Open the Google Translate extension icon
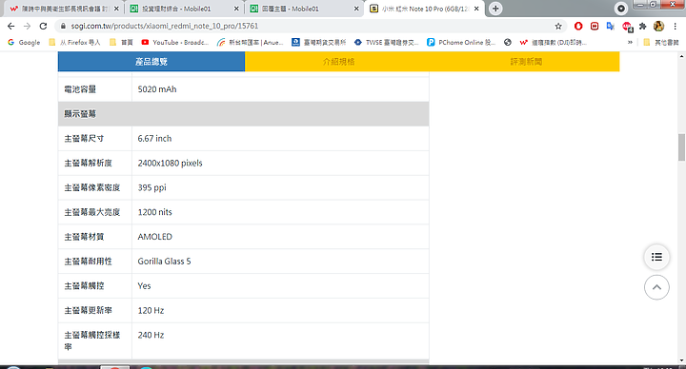 [x=611, y=27]
